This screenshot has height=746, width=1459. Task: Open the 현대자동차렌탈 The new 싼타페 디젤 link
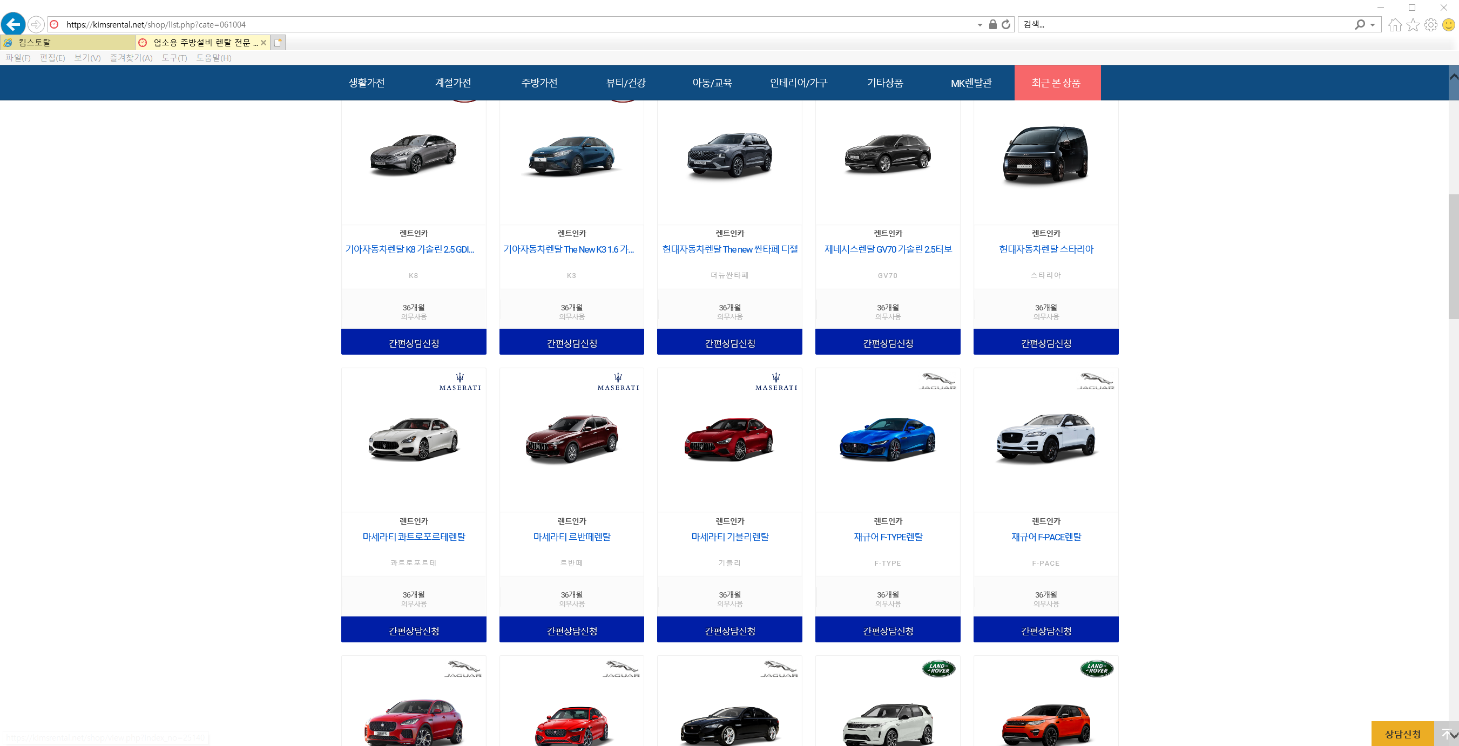[x=729, y=249]
